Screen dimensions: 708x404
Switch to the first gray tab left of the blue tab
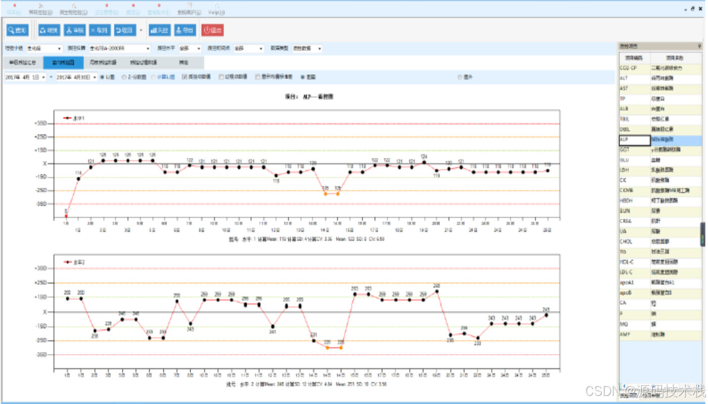(x=23, y=63)
